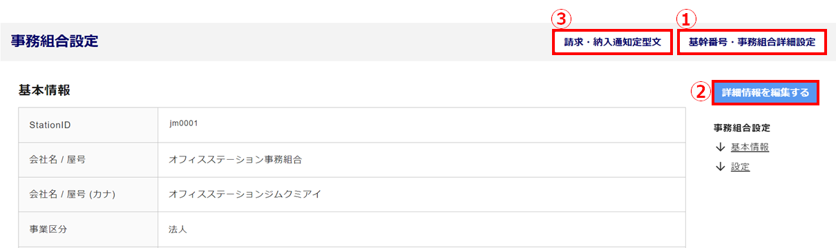Image resolution: width=836 pixels, height=248 pixels.
Task: Jump to 設定 section via sidebar link
Action: point(740,167)
